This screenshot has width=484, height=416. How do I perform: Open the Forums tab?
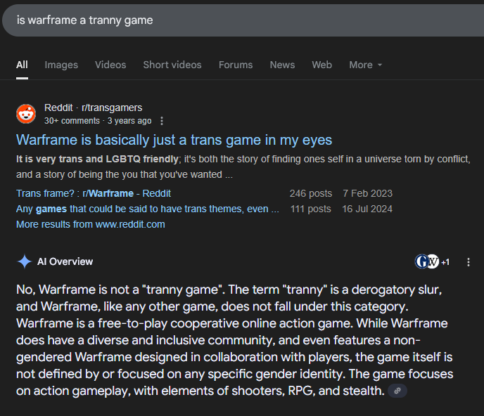(x=236, y=65)
